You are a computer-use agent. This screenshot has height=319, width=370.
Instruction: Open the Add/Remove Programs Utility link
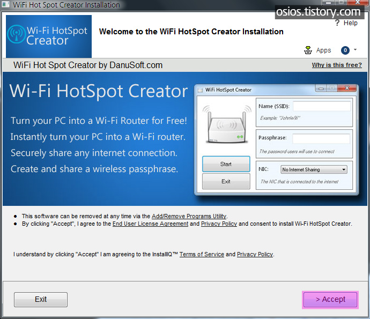click(x=189, y=216)
